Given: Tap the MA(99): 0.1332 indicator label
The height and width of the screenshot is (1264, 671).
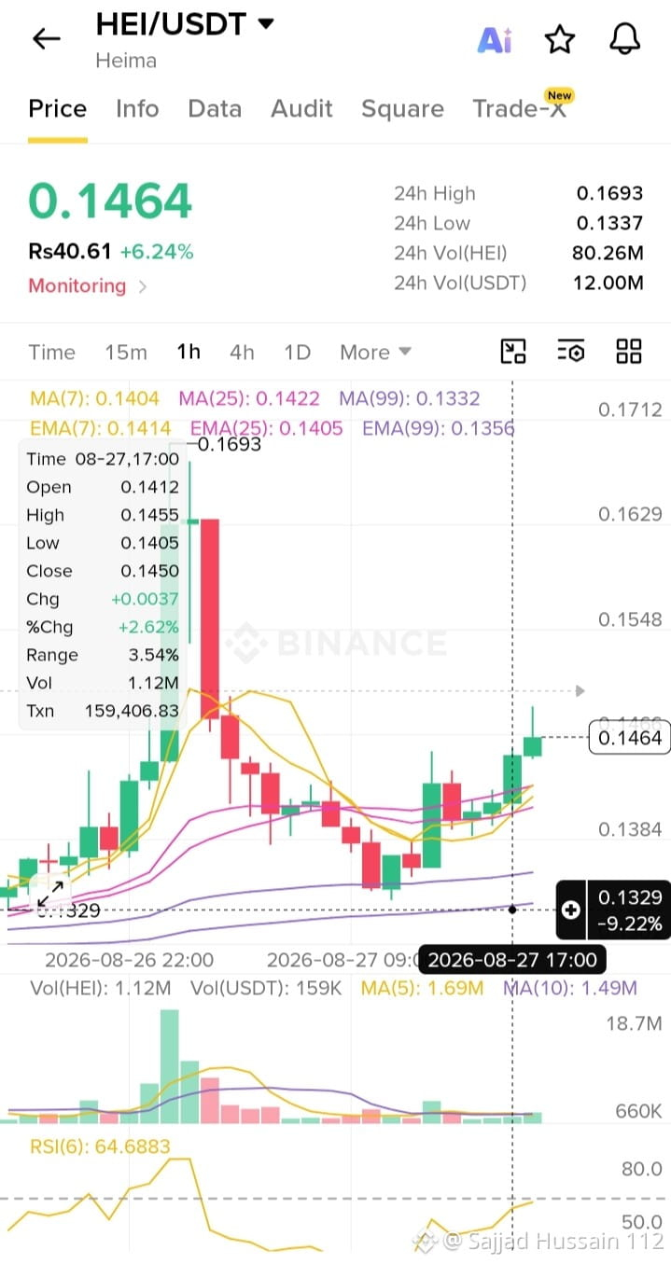Looking at the screenshot, I should [410, 398].
